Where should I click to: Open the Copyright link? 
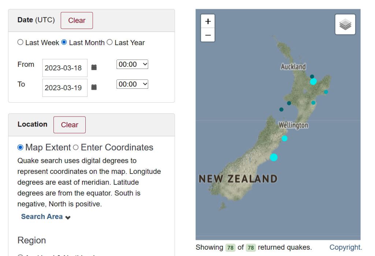pyautogui.click(x=345, y=247)
